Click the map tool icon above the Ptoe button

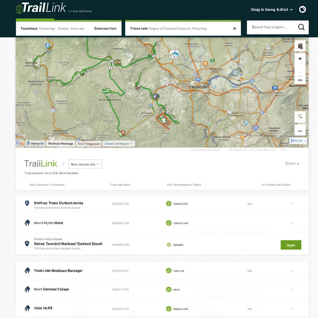(300, 117)
